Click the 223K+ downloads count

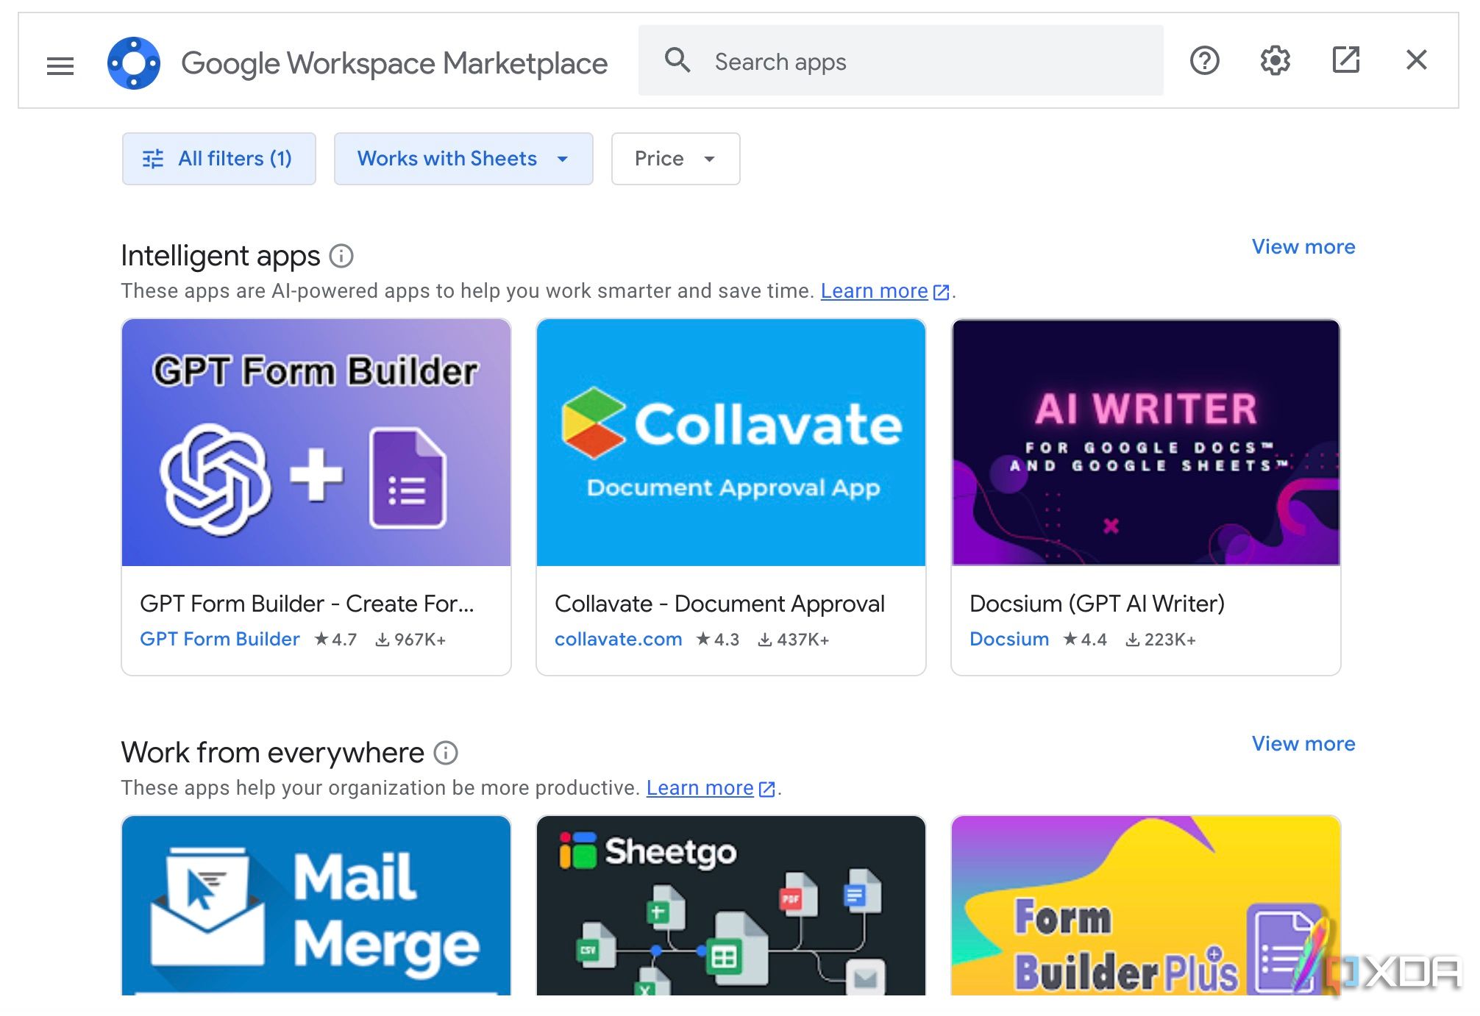1160,640
